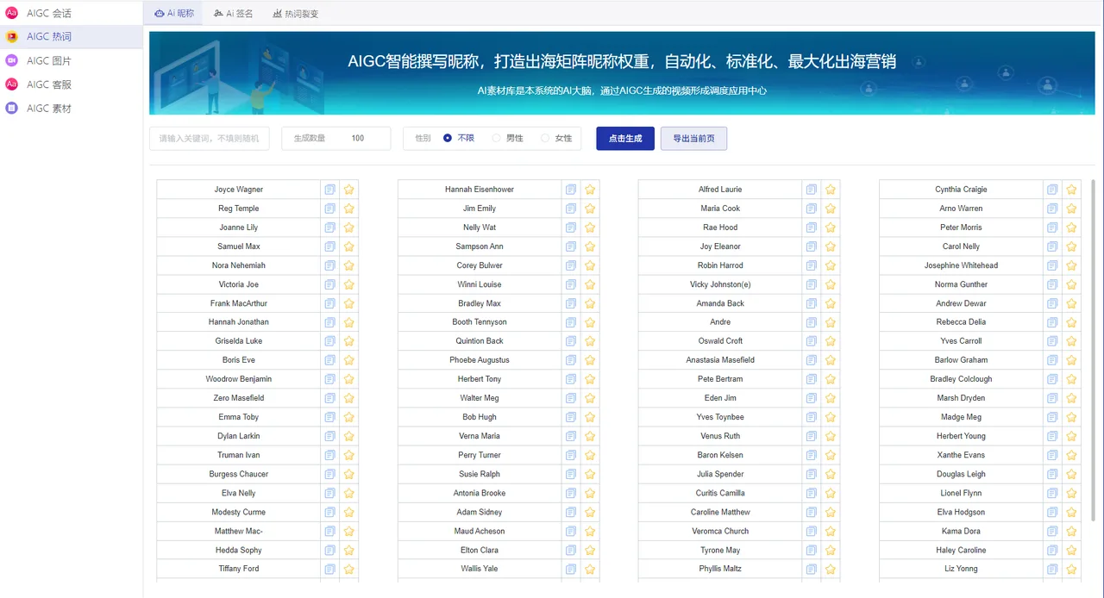Switch to the Ai 签名 tab
Image resolution: width=1104 pixels, height=598 pixels.
(234, 14)
